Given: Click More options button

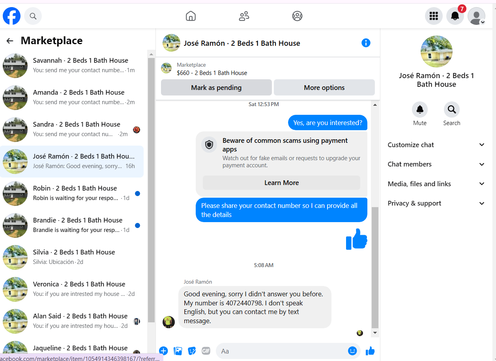Looking at the screenshot, I should [x=324, y=88].
